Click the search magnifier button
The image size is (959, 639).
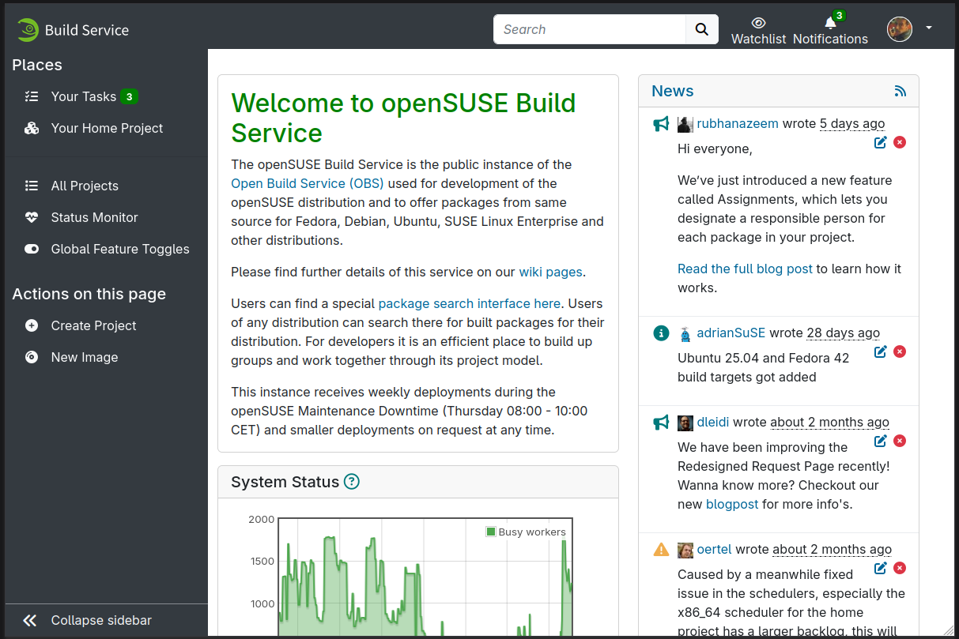coord(701,29)
